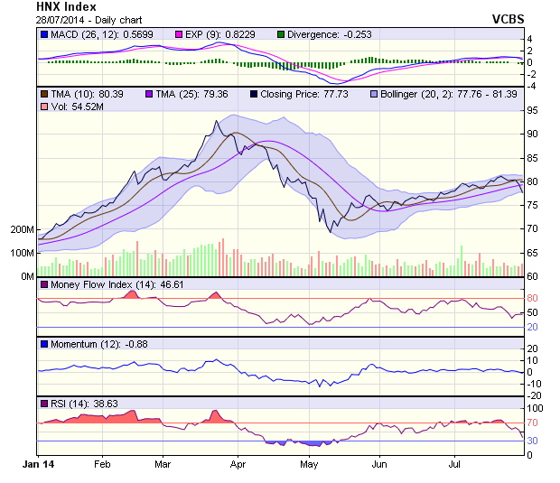Click the 95 value on price axis

point(533,110)
